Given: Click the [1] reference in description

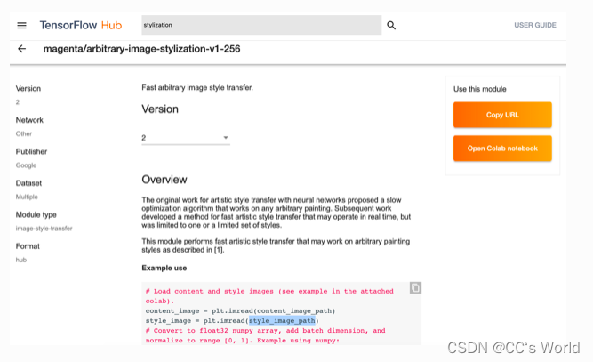Looking at the screenshot, I should pos(219,250).
